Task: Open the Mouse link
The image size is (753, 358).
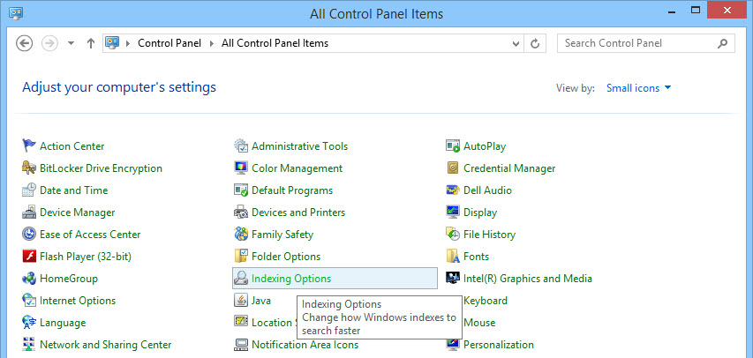Action: point(479,323)
